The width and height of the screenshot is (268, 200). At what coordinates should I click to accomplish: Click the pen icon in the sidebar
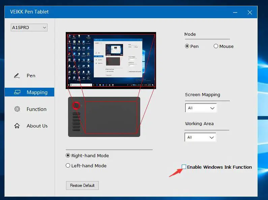pos(17,76)
